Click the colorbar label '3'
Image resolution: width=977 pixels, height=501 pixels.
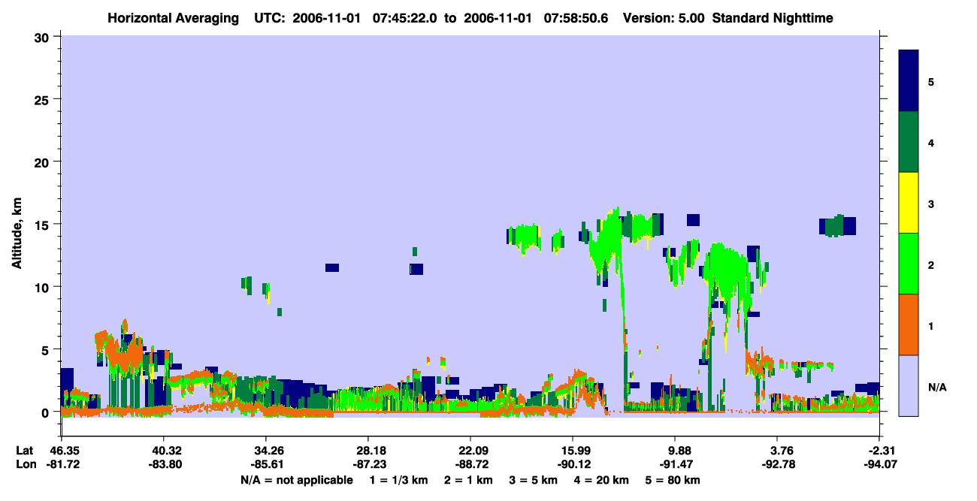[x=930, y=204]
